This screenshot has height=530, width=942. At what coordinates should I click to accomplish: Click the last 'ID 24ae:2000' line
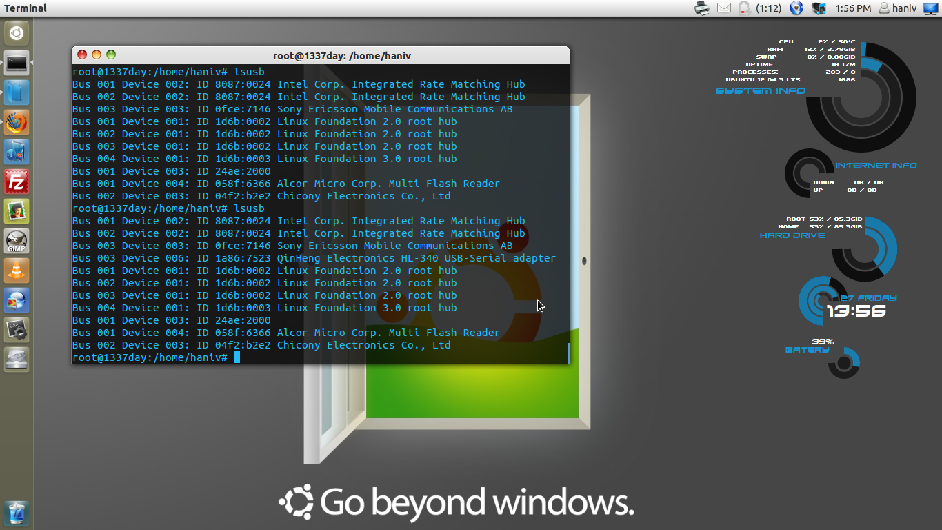172,320
